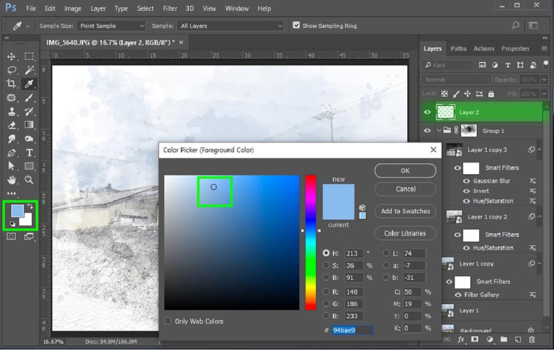Viewport: 554px width, 350px height.
Task: Add a layer mask from Layers footer
Action: click(x=475, y=340)
